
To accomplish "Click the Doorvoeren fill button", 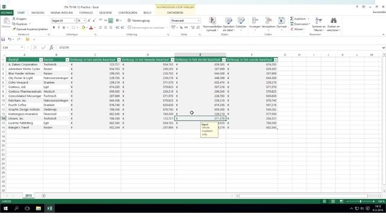I will (x=300, y=24).
